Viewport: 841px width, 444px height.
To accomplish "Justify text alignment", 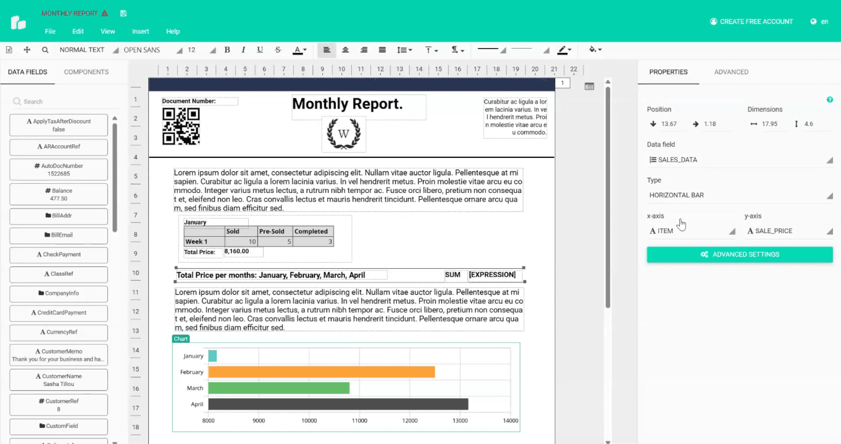I will pos(382,50).
